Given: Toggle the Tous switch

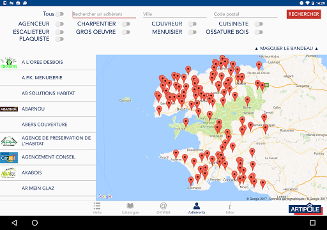Looking at the screenshot, I should (59, 14).
